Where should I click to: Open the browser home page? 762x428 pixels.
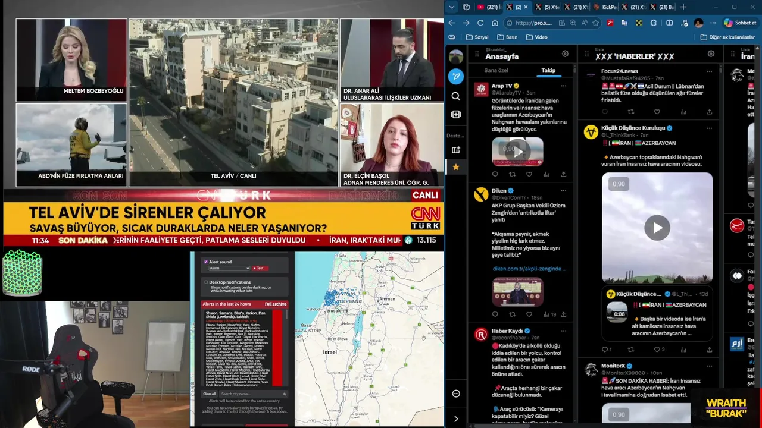pos(495,23)
